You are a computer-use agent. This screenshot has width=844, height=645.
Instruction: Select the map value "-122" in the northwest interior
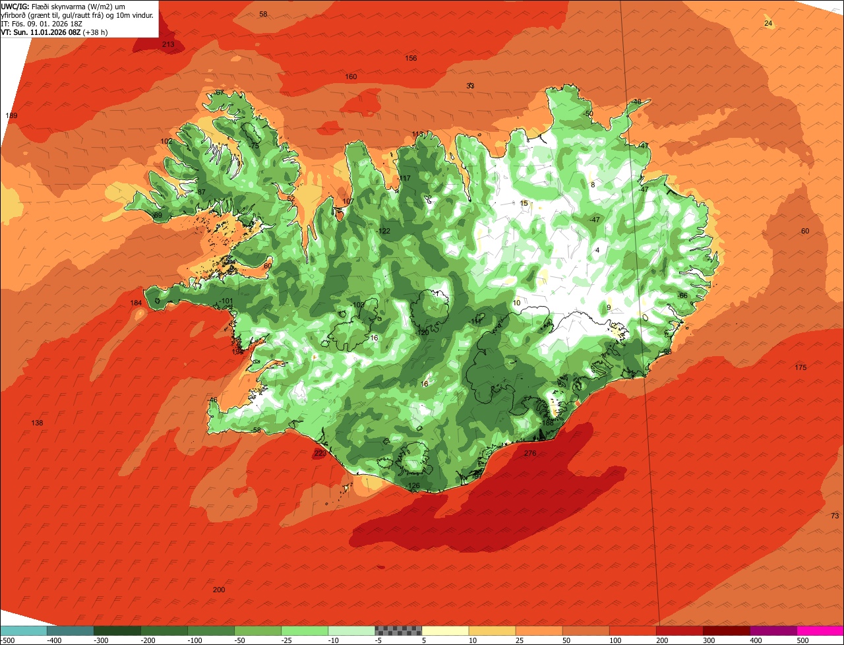pos(383,231)
